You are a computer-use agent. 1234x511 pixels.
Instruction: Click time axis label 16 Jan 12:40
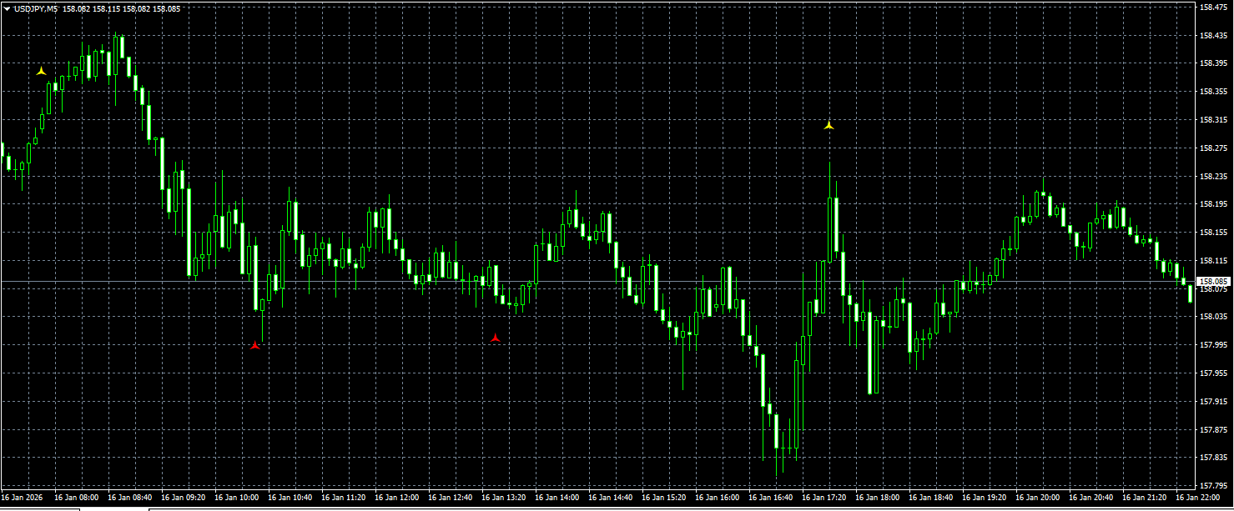point(450,498)
